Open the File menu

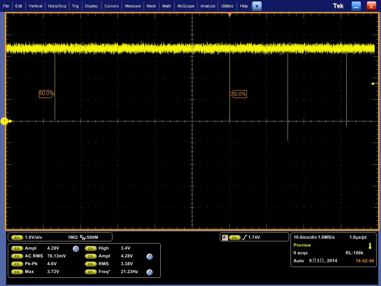tap(6, 6)
